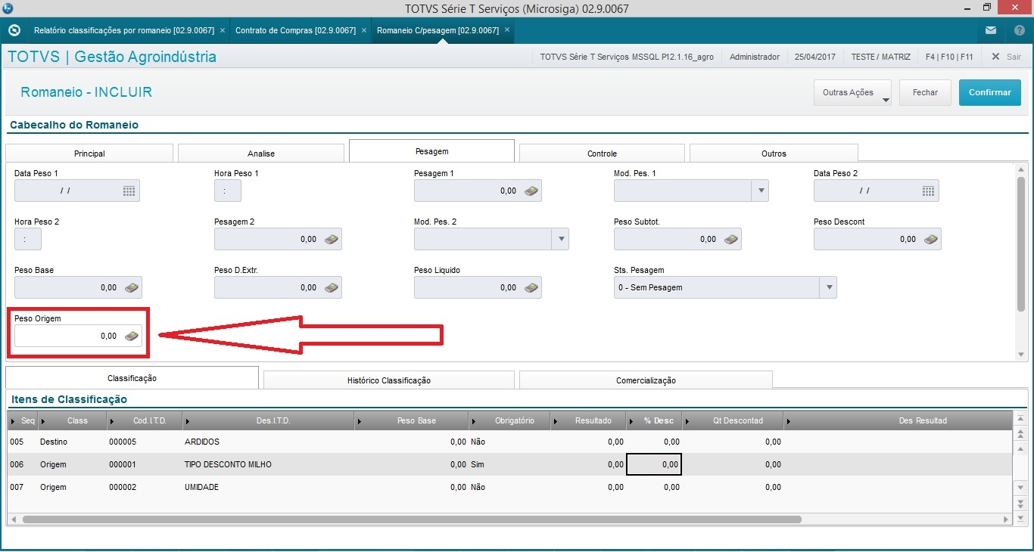1034x552 pixels.
Task: Click into the Pesagem 1 value field
Action: [478, 191]
